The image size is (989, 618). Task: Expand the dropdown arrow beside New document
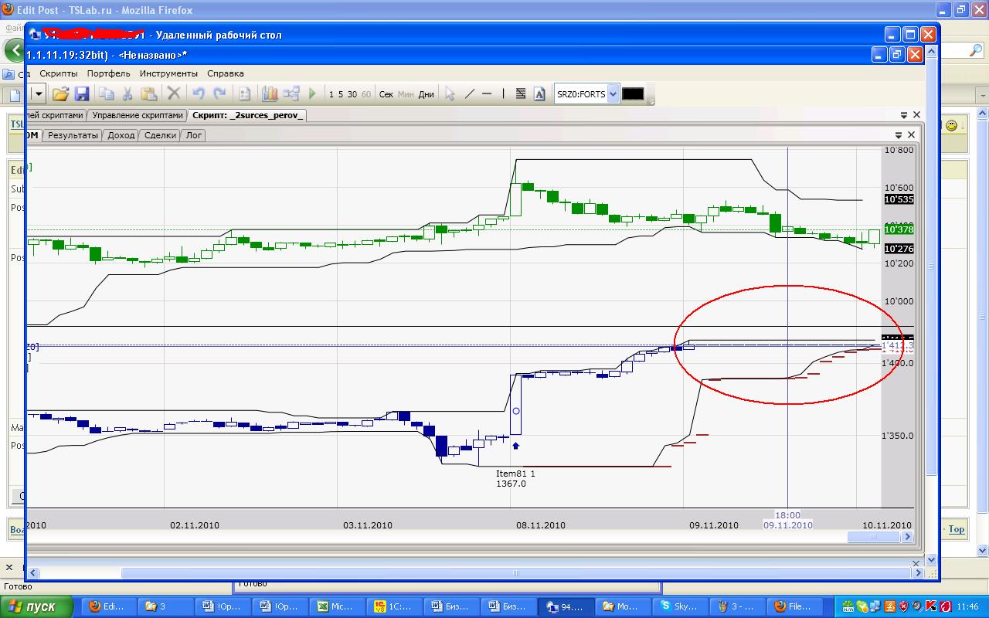39,94
